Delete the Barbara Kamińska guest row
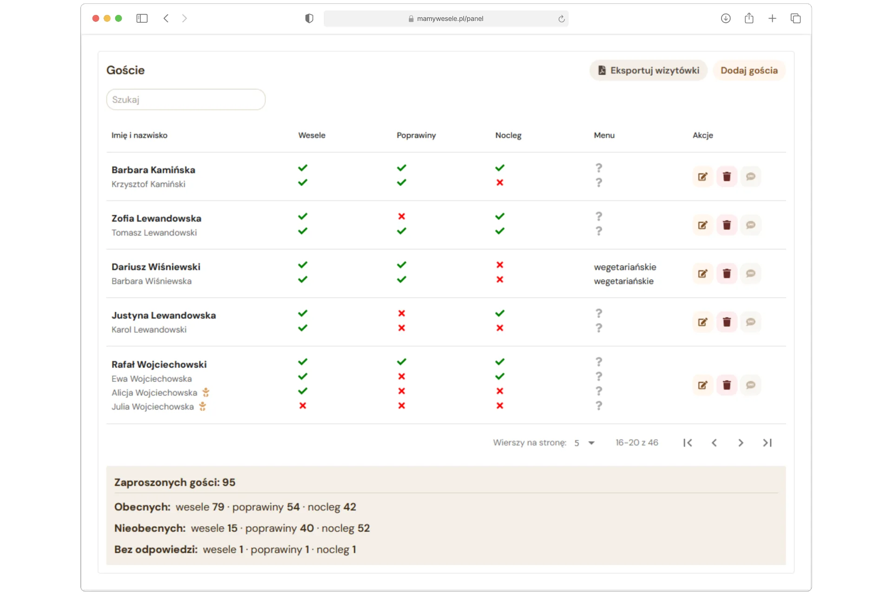 pyautogui.click(x=727, y=177)
